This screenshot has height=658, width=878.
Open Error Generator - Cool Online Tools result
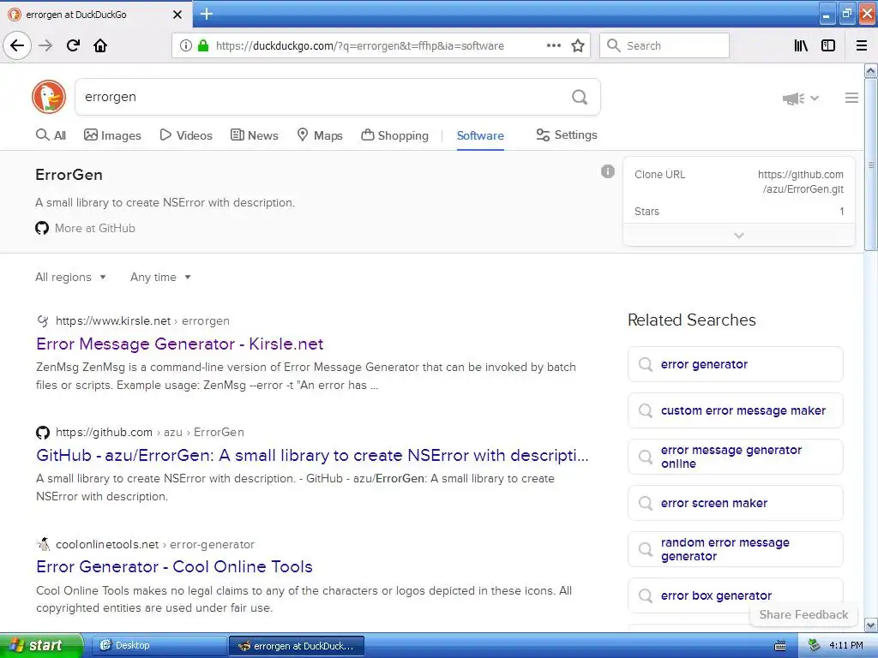[x=174, y=566]
